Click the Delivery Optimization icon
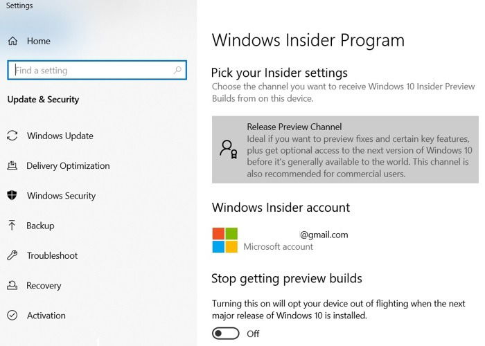 point(12,165)
